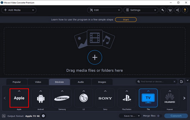Collapse the format panel with top-right chevron
190x120 pixels.
(187, 80)
